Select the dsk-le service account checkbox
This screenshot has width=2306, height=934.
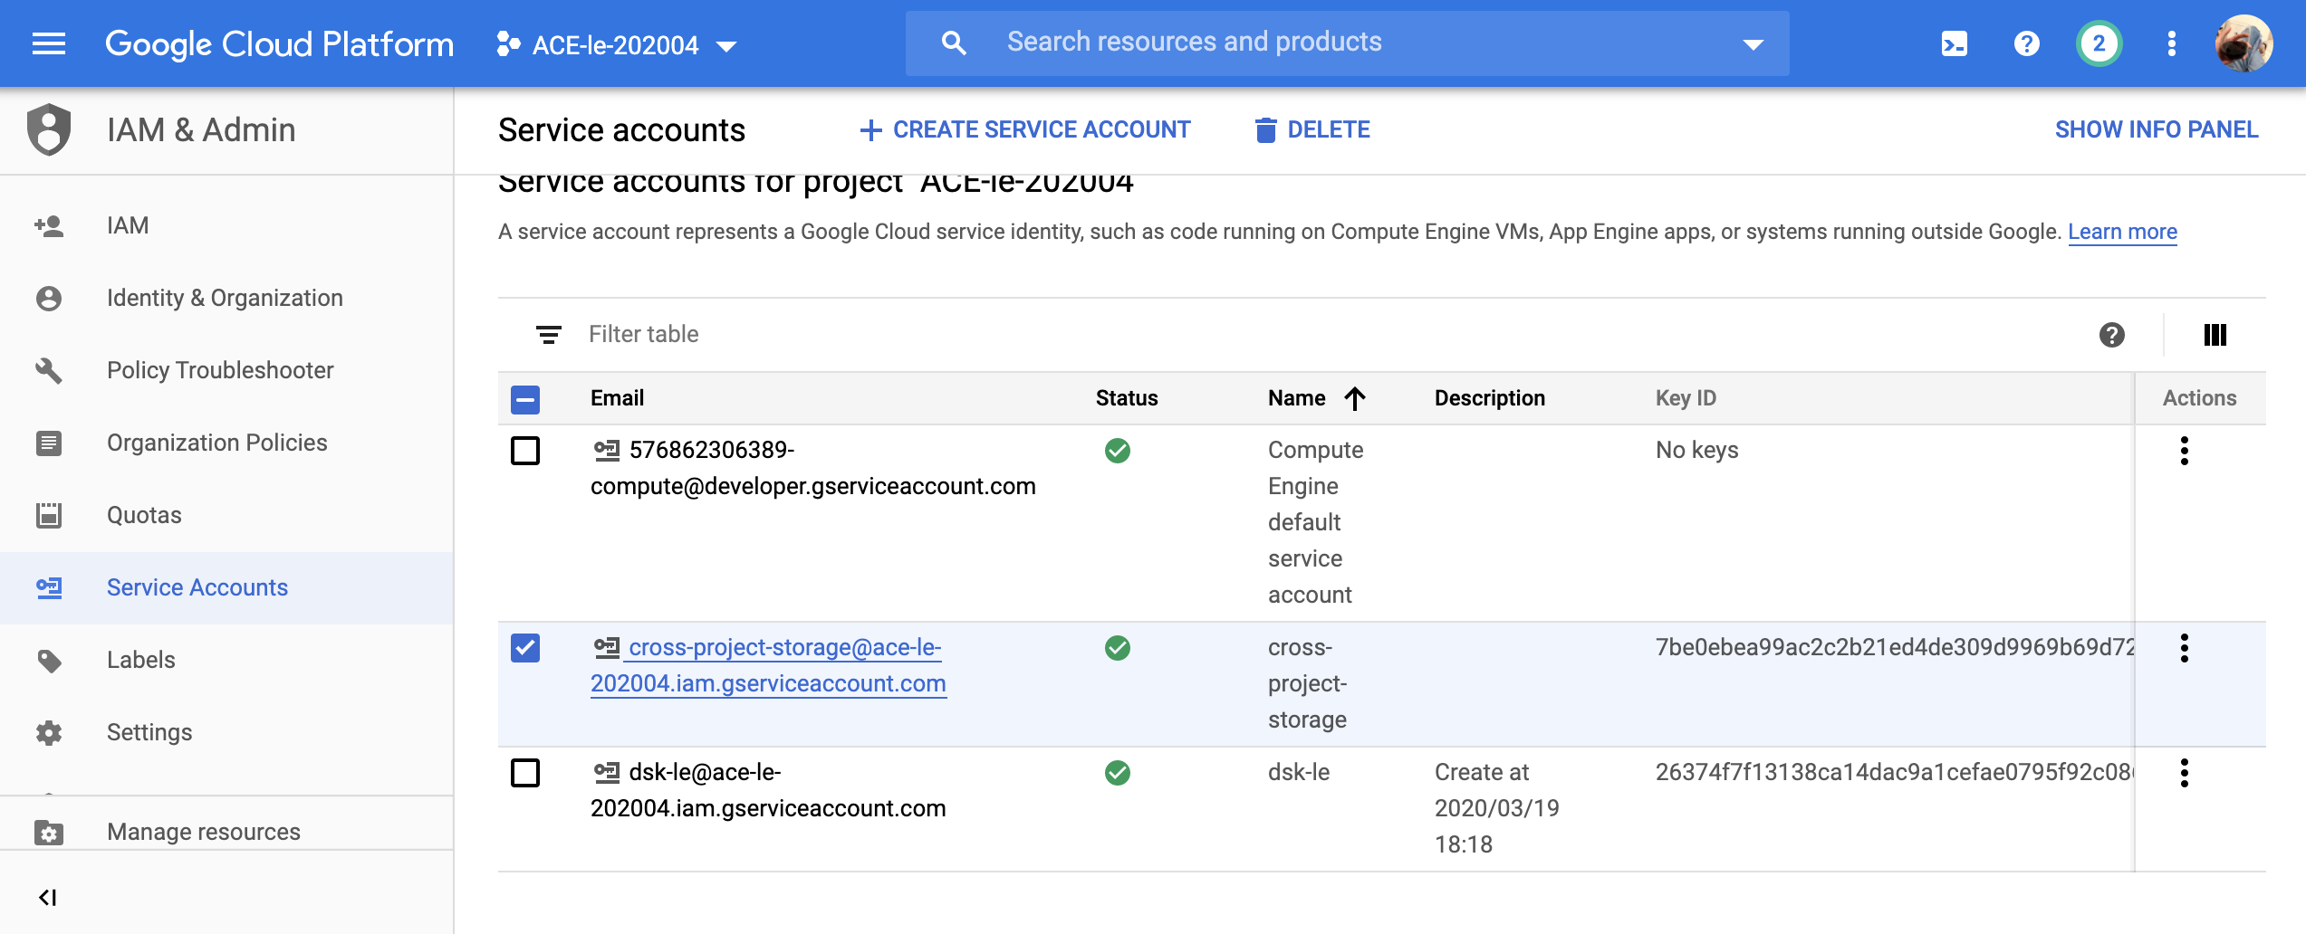[525, 773]
